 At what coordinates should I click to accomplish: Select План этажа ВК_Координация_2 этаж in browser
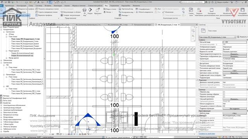25,41
